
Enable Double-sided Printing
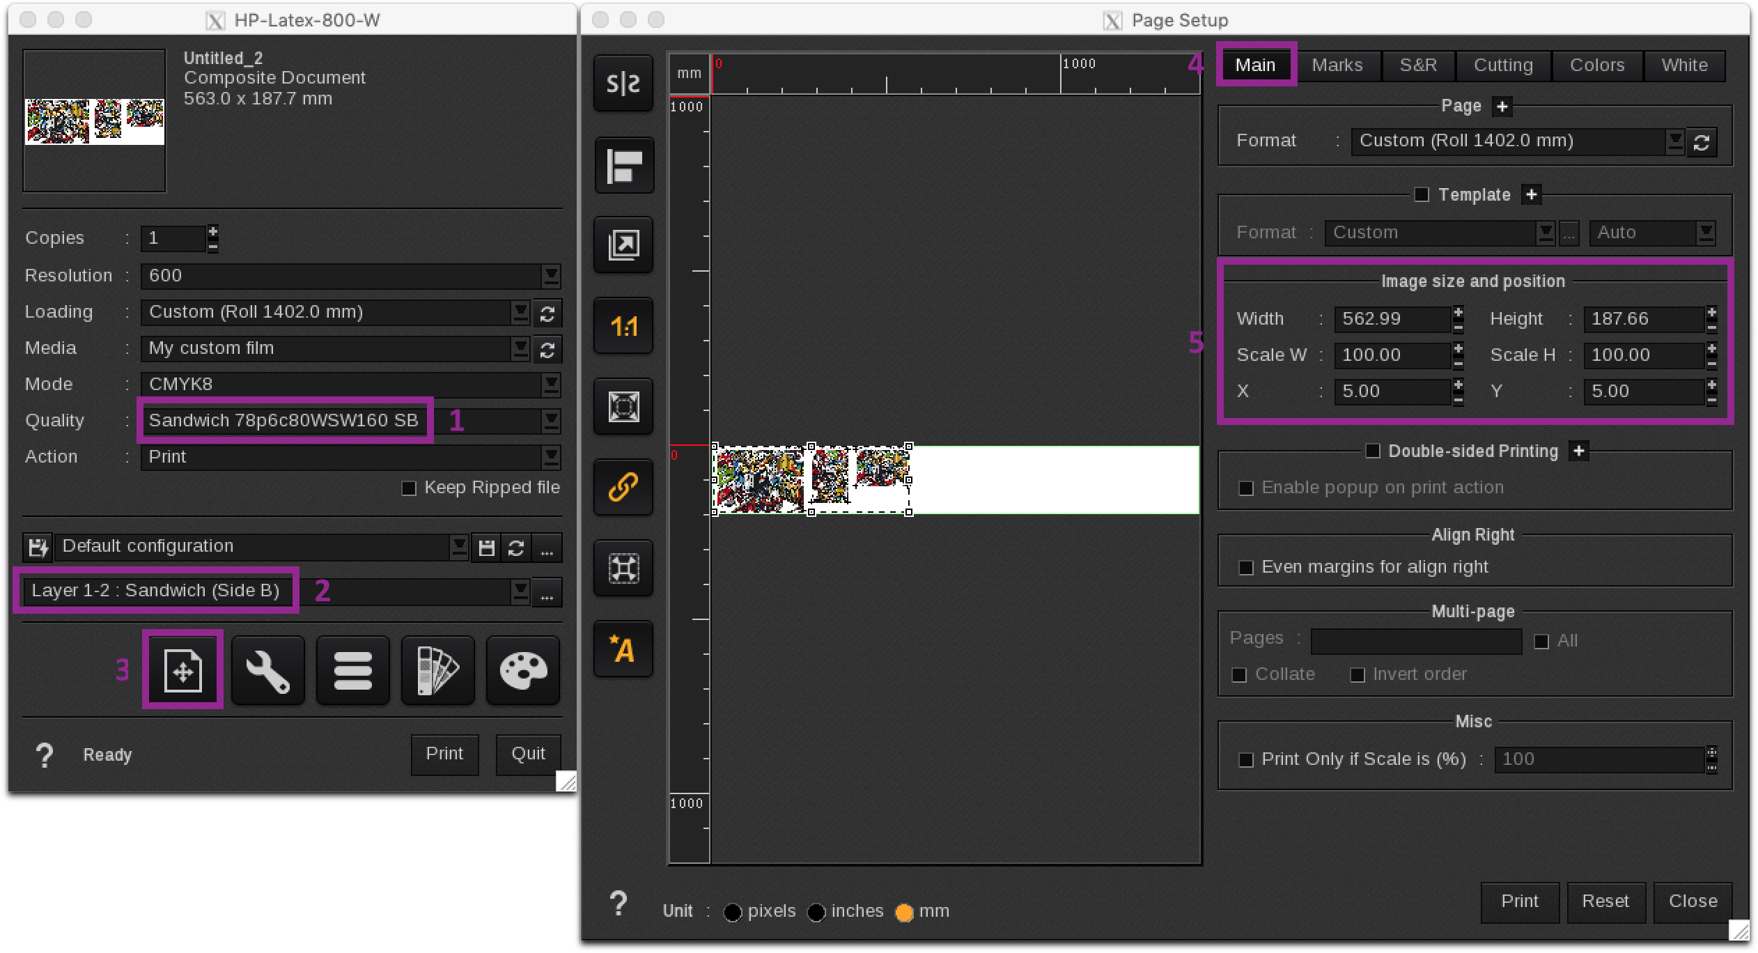point(1374,451)
